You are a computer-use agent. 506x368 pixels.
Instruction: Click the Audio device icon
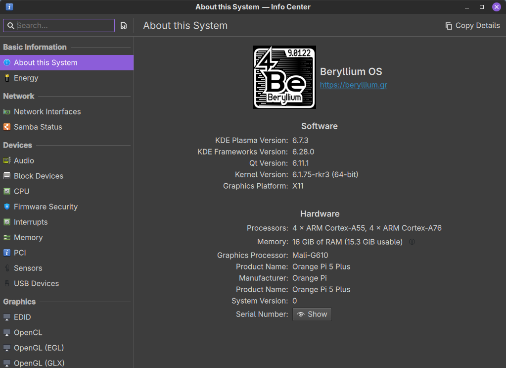click(7, 160)
